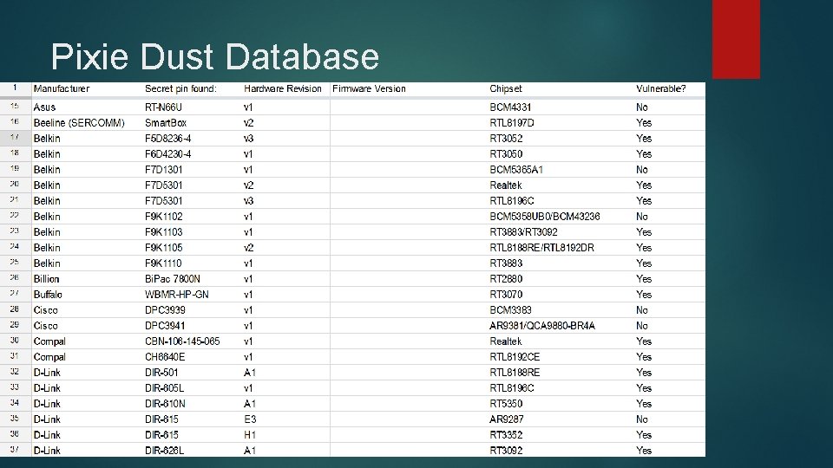Click the DPC3941 model cell

(x=165, y=326)
